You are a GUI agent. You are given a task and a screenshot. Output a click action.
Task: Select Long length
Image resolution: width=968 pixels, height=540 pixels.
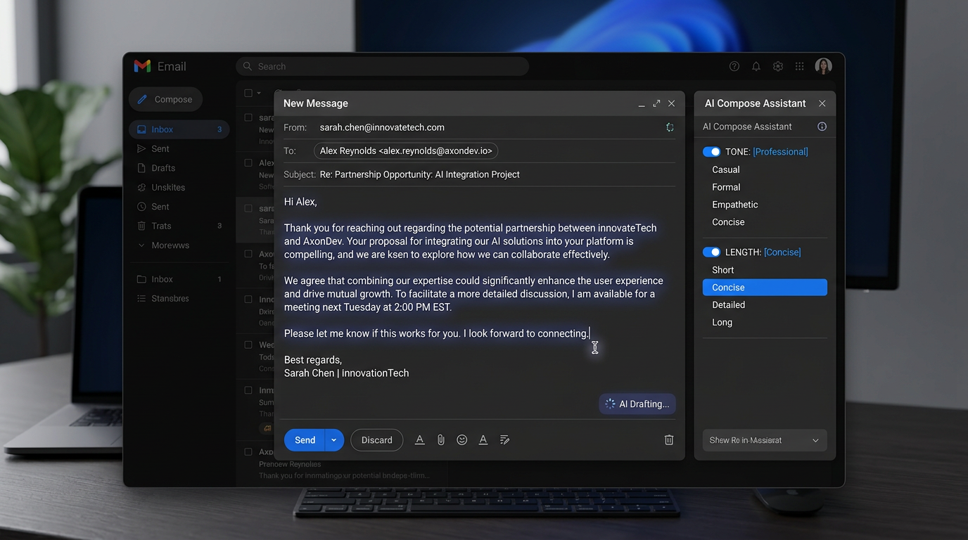722,323
